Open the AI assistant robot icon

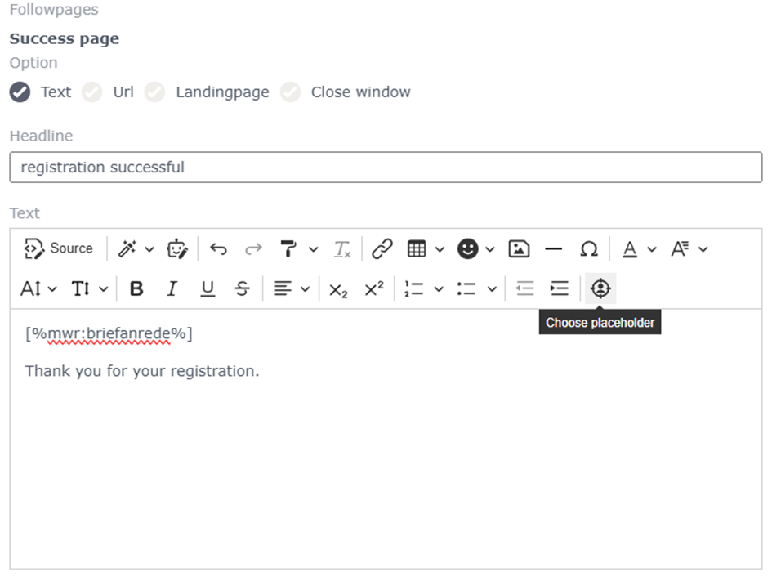tap(177, 248)
